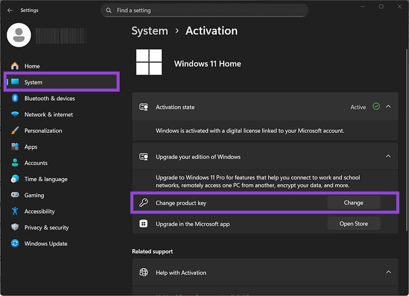Select Network & internet in the sidebar
The width and height of the screenshot is (409, 296).
click(x=46, y=115)
